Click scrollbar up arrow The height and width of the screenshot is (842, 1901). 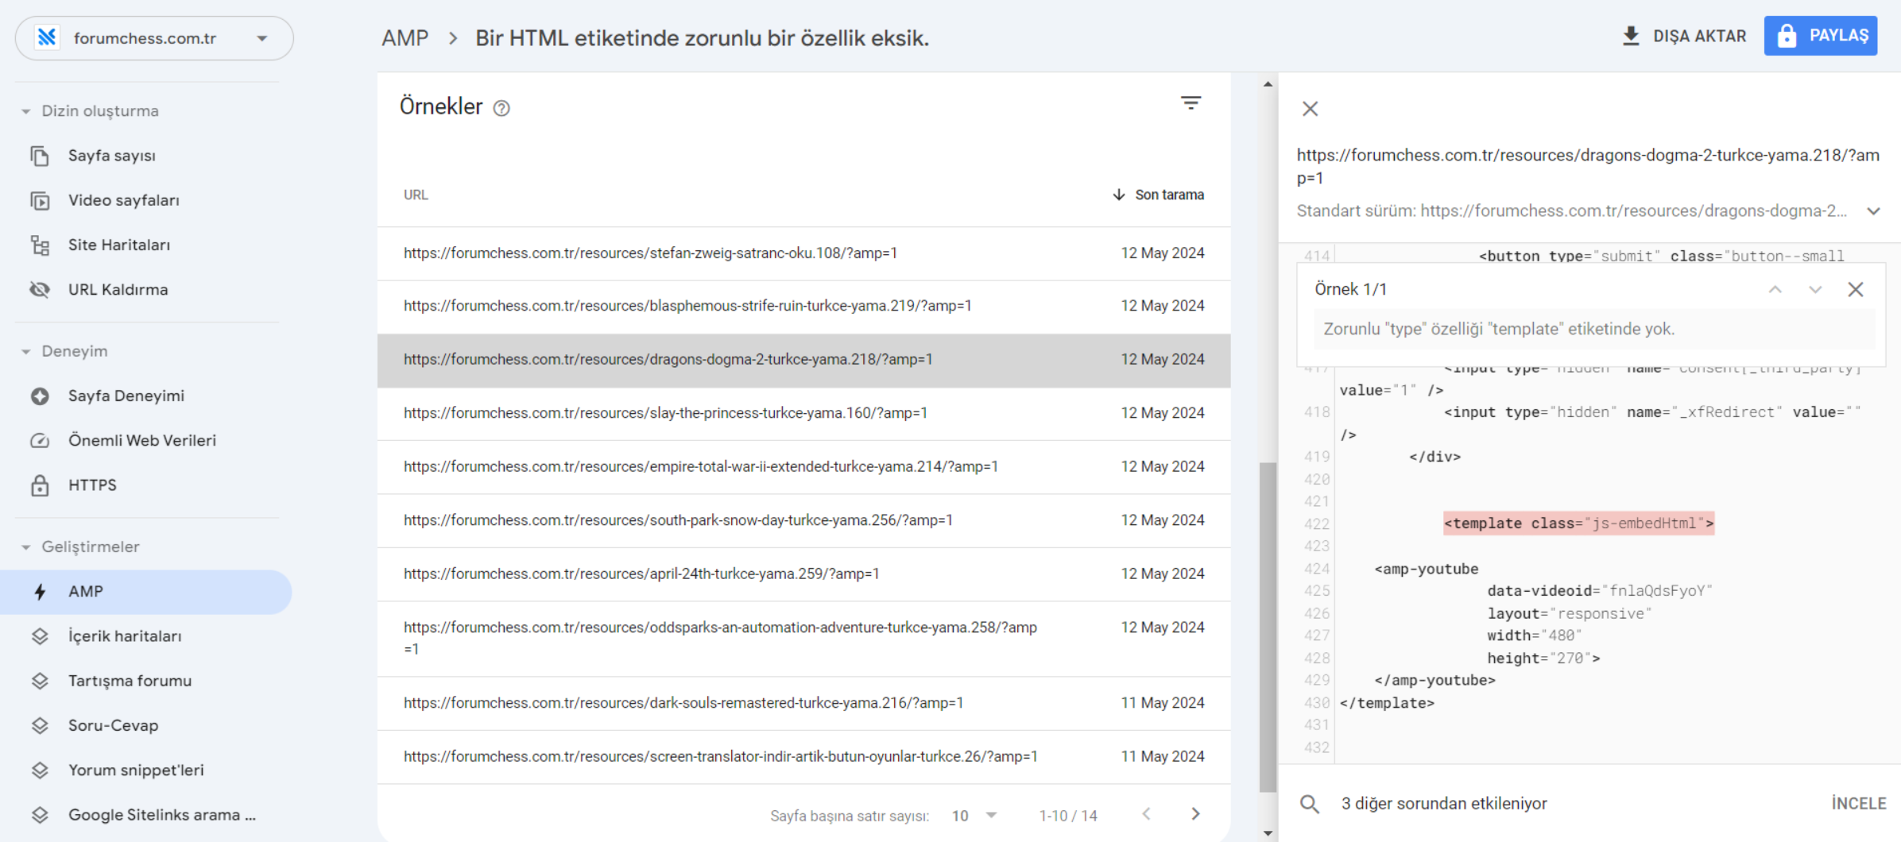[x=1268, y=84]
